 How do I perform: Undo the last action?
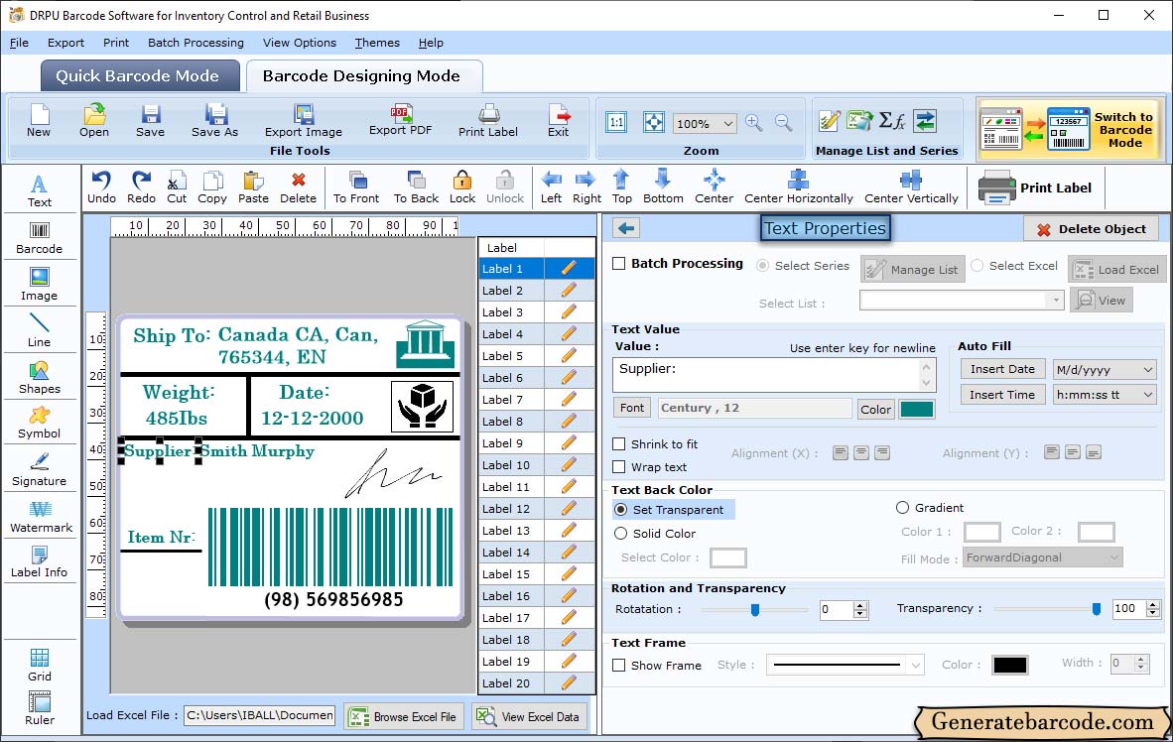(x=101, y=187)
